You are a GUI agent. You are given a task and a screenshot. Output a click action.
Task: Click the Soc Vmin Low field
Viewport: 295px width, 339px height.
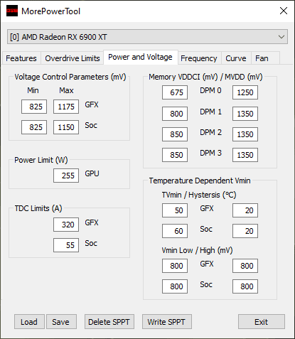[x=175, y=286]
